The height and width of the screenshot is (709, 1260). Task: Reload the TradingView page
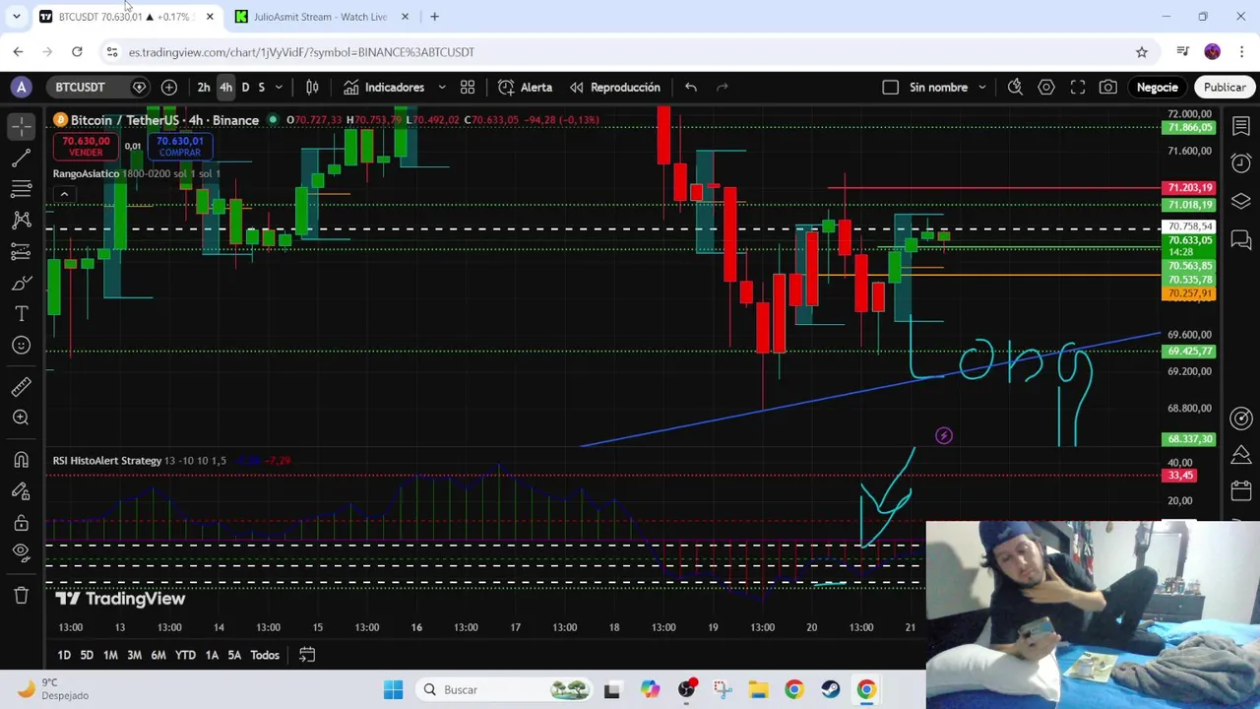pyautogui.click(x=77, y=52)
